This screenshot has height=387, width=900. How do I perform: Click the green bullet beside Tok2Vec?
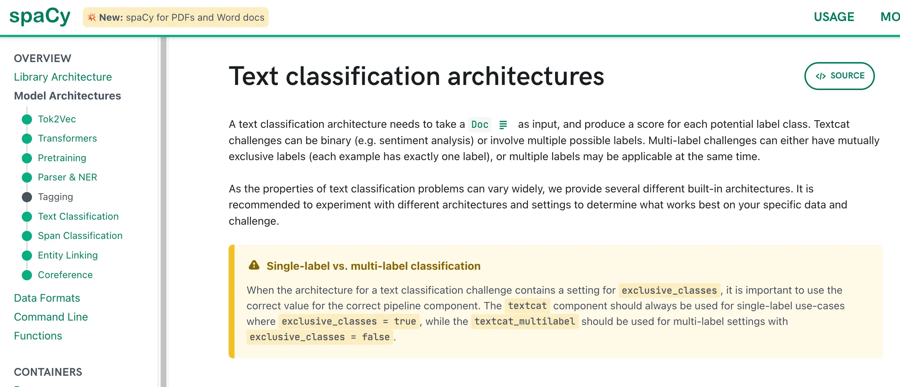[27, 119]
